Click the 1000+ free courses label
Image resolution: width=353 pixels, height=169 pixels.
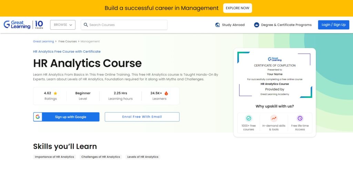[x=249, y=128]
